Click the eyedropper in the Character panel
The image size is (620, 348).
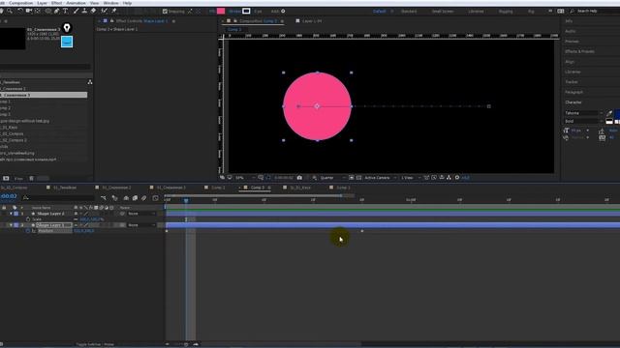pos(609,113)
